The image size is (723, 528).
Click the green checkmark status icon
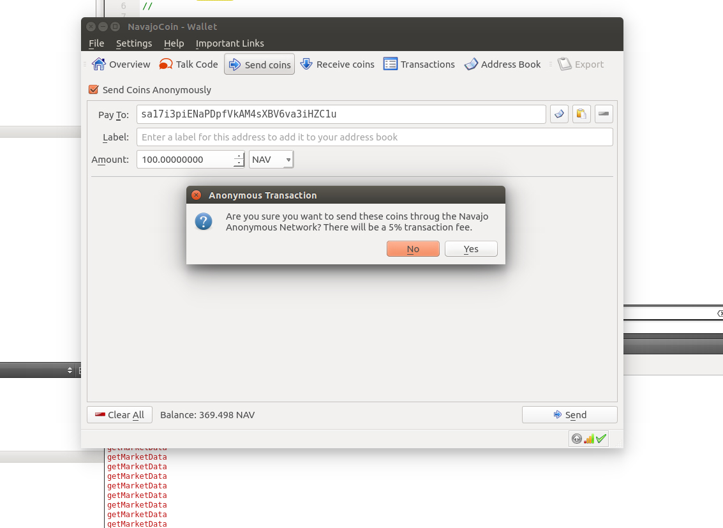coord(601,439)
